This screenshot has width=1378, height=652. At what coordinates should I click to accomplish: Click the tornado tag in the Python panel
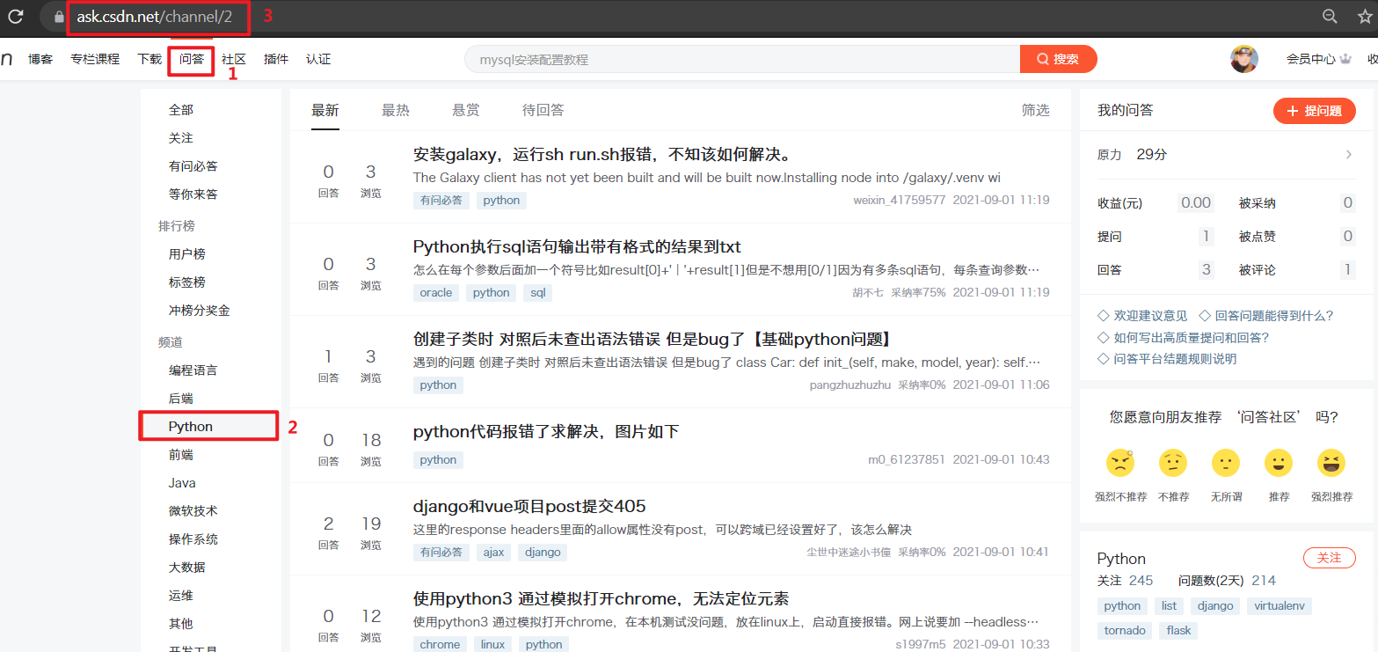1126,631
